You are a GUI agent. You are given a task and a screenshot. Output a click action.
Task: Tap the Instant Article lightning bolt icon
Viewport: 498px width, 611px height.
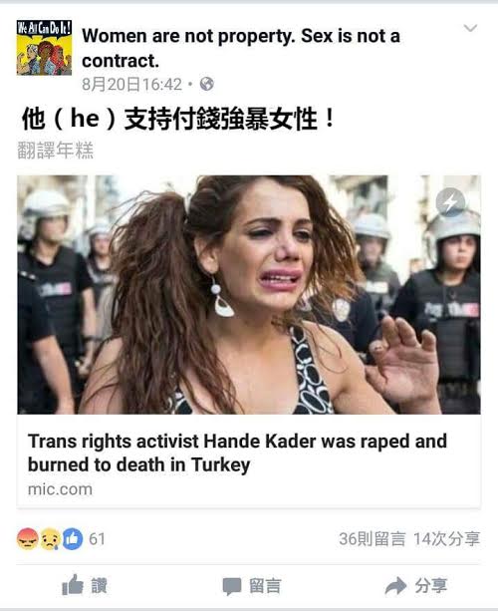point(450,202)
